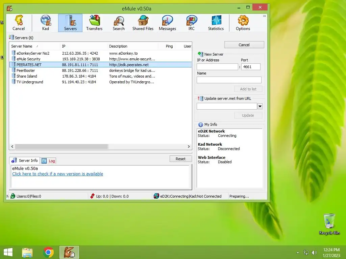
Task: Open the Statistics page
Action: click(x=216, y=23)
